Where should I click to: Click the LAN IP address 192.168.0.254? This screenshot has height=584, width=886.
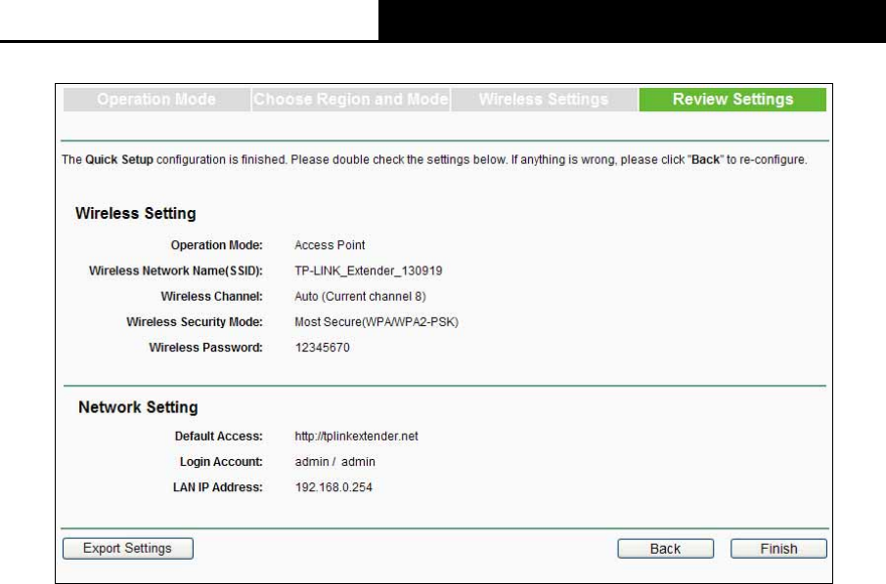[333, 487]
